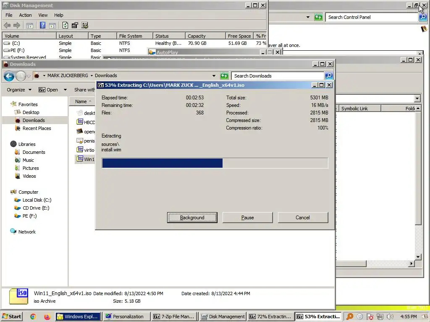
Task: Click Show/Hide Action Pane icon in Disk Management
Action: pos(52,26)
